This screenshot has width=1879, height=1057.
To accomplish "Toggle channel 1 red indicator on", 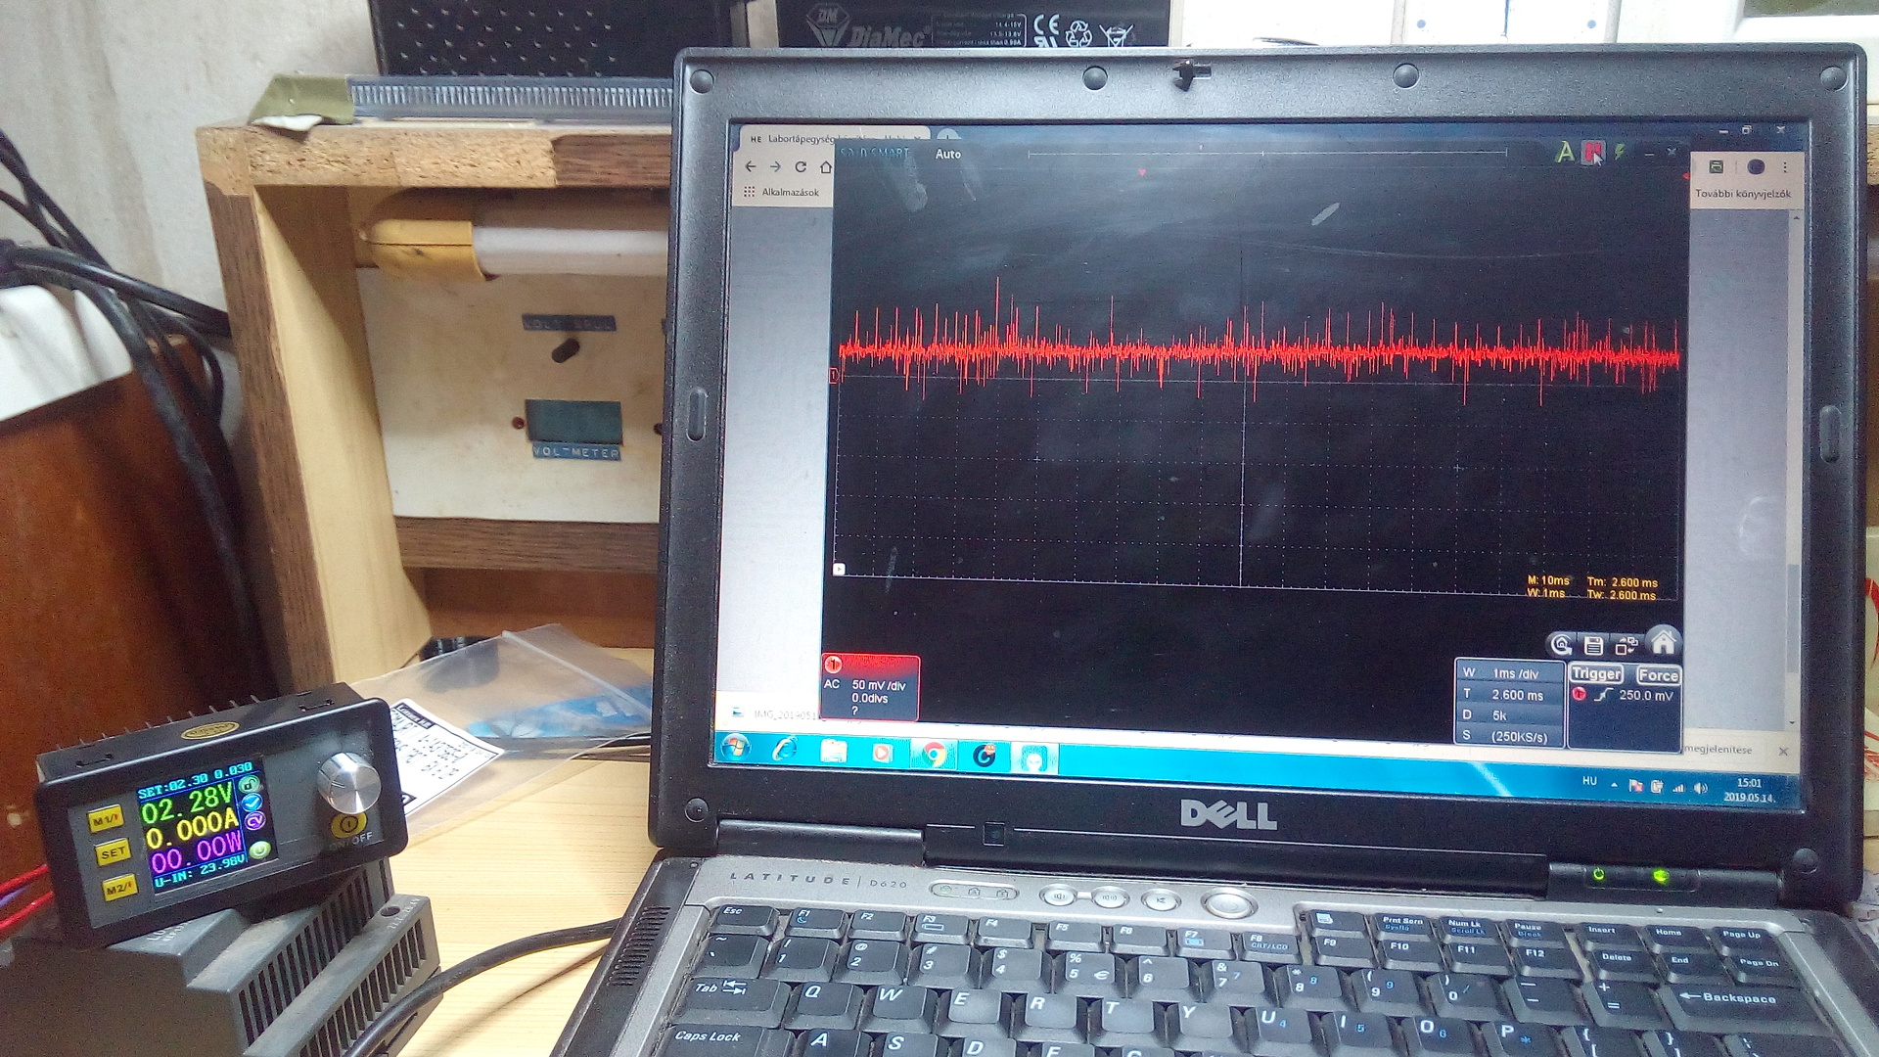I will pyautogui.click(x=833, y=665).
